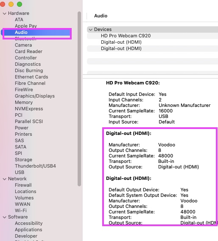218x241 pixels.
Task: Collapse the Hardware section chevron
Action: coord(5,14)
